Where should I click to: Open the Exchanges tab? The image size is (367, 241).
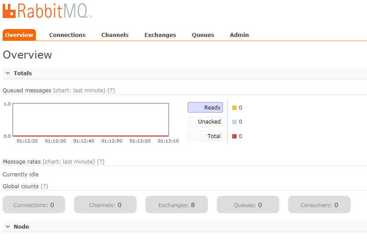(x=160, y=35)
